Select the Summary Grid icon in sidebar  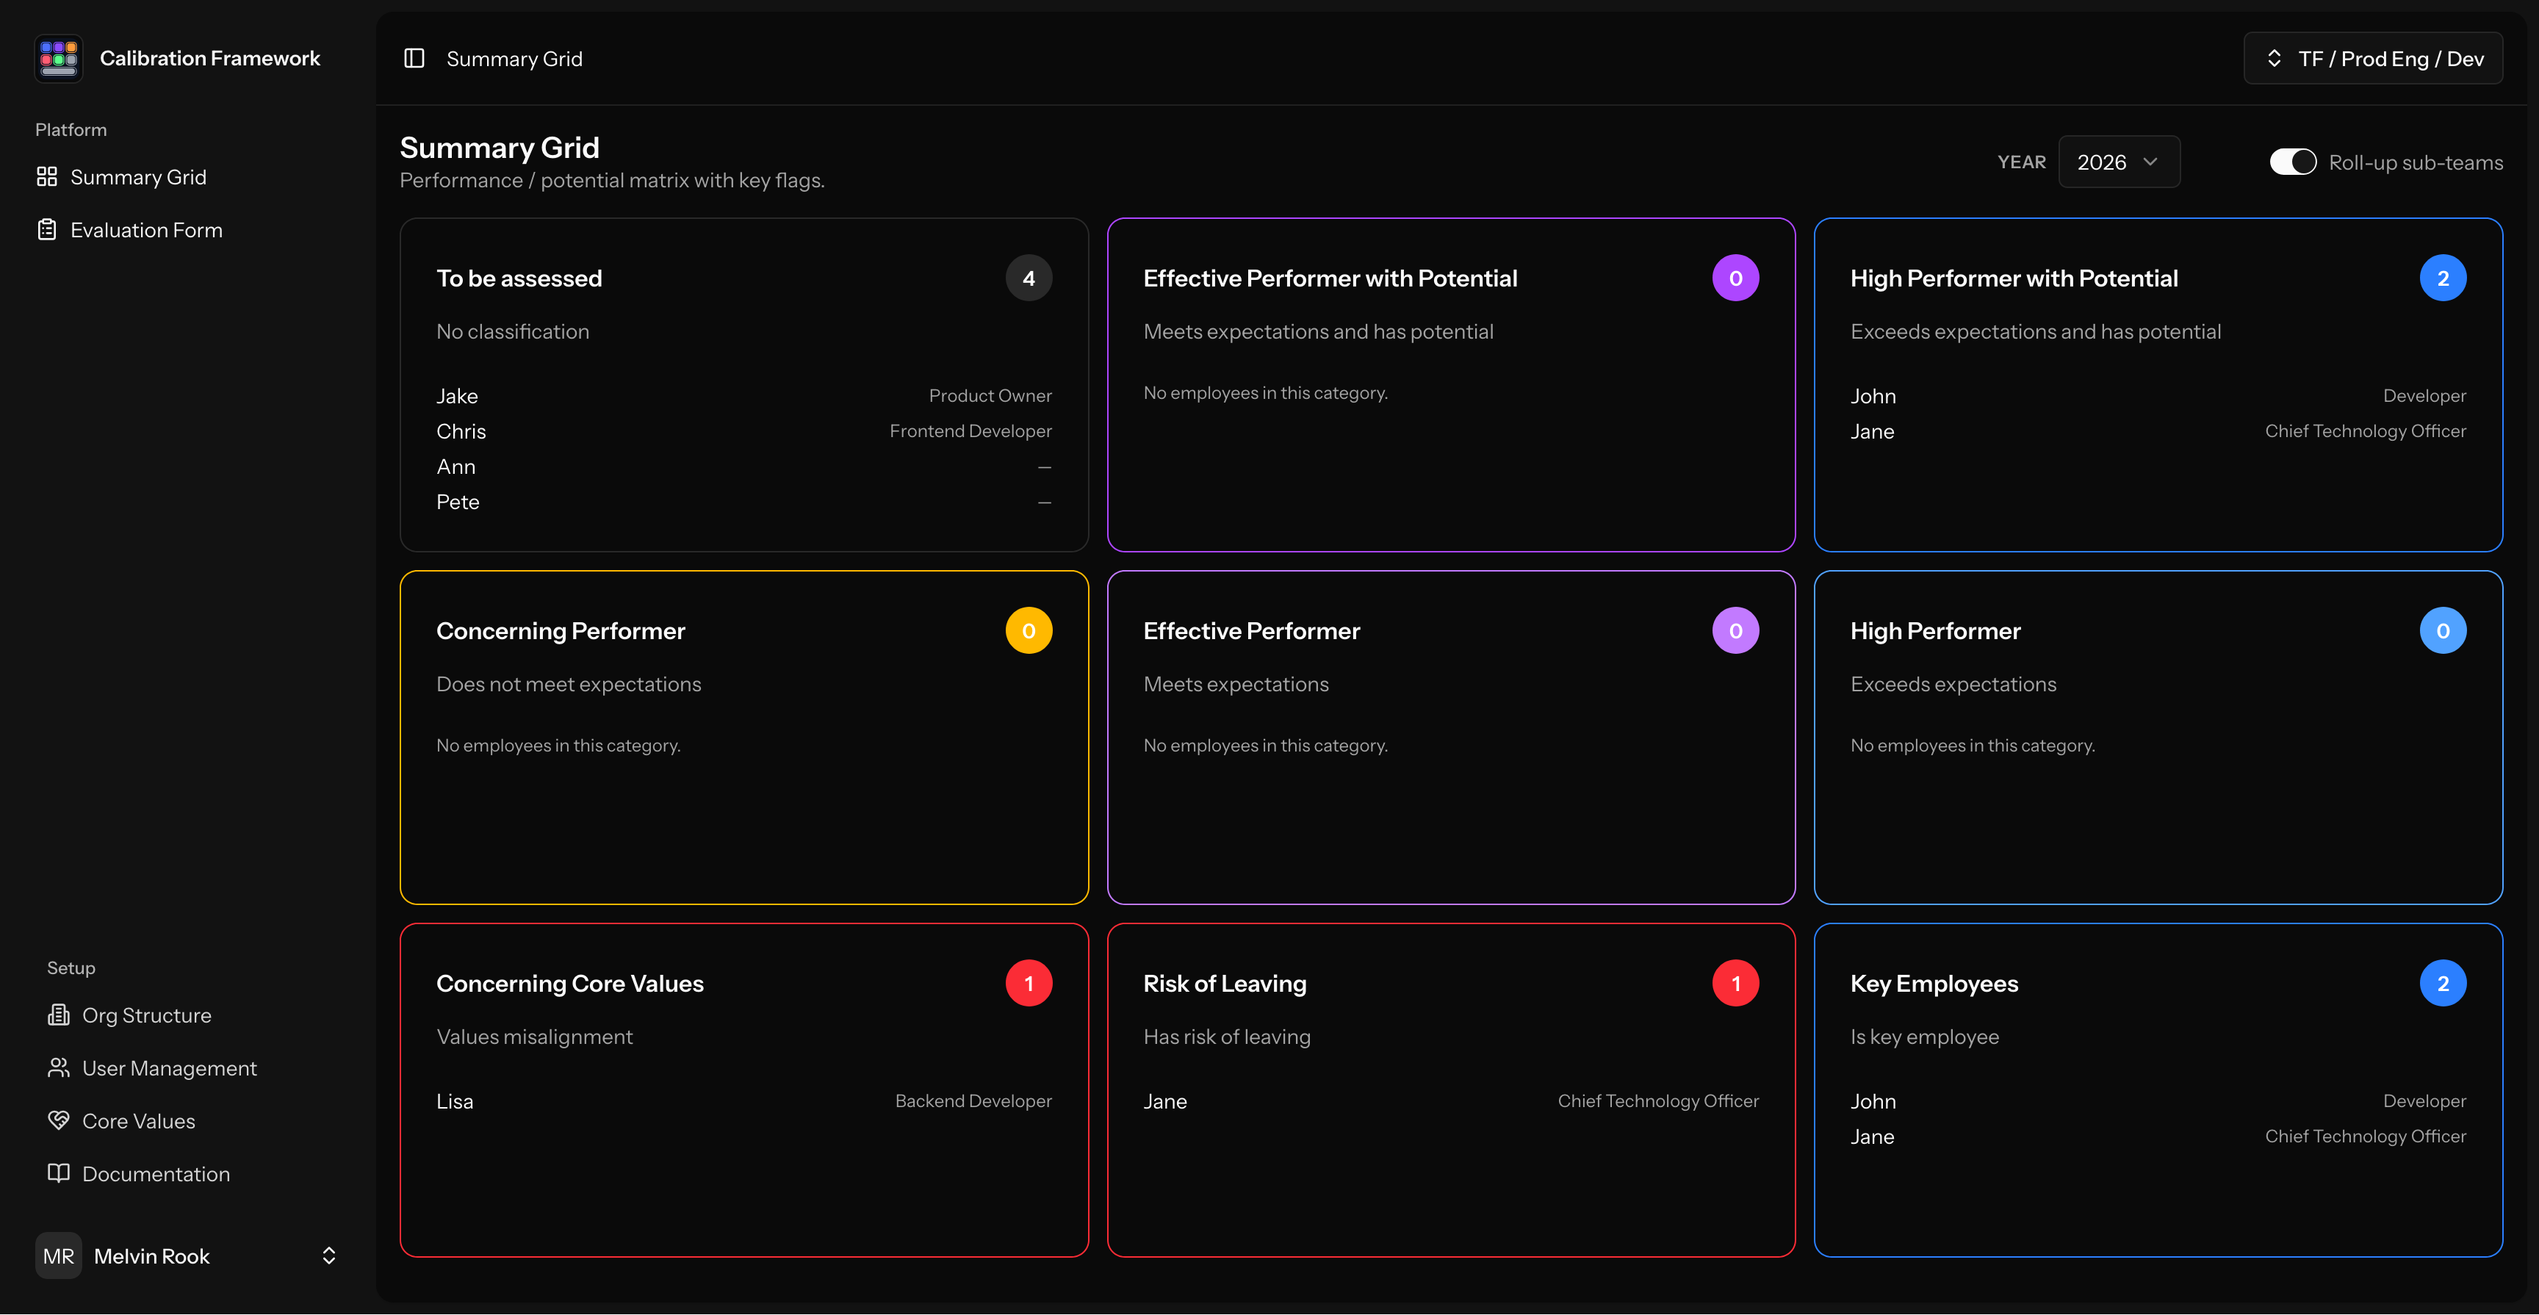pos(47,176)
